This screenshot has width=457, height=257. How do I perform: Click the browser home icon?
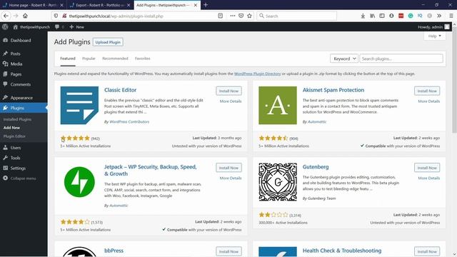click(26, 16)
